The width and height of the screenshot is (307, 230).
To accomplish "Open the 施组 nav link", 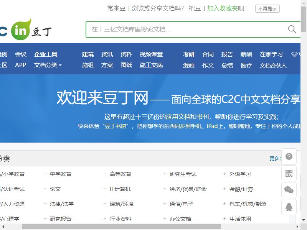I will (x=88, y=65).
